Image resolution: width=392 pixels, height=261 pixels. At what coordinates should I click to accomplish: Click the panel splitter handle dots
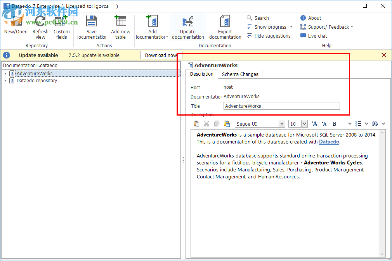pos(183,160)
